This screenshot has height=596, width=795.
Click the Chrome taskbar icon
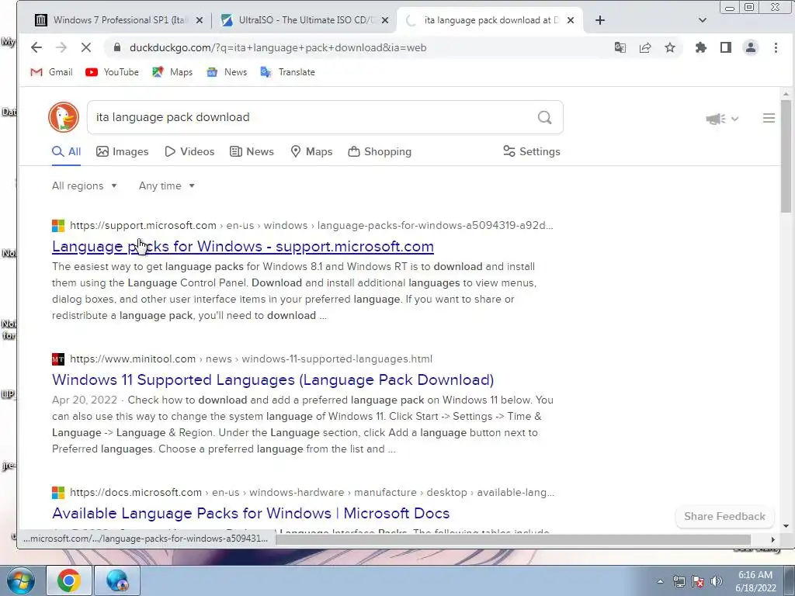(69, 580)
